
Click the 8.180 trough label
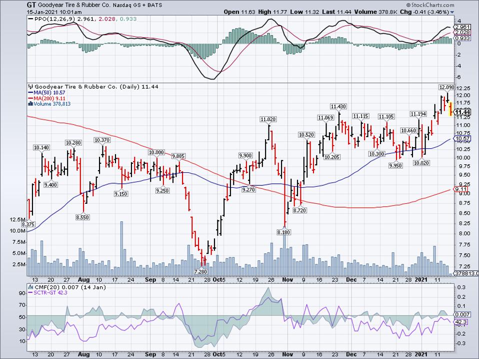tap(284, 232)
